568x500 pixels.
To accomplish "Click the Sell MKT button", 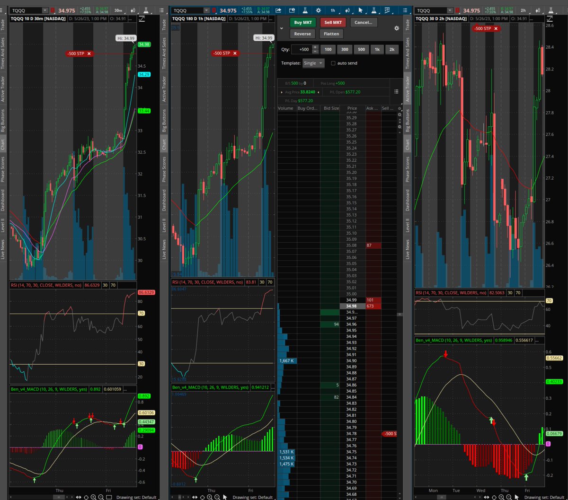I will [333, 22].
